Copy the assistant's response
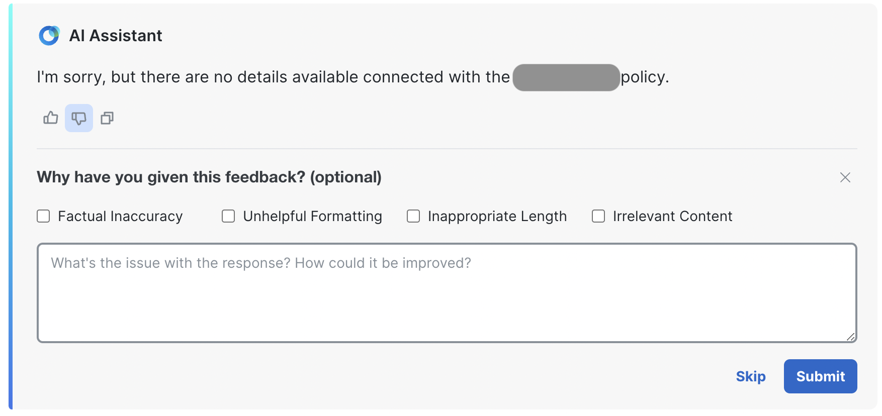 (107, 118)
